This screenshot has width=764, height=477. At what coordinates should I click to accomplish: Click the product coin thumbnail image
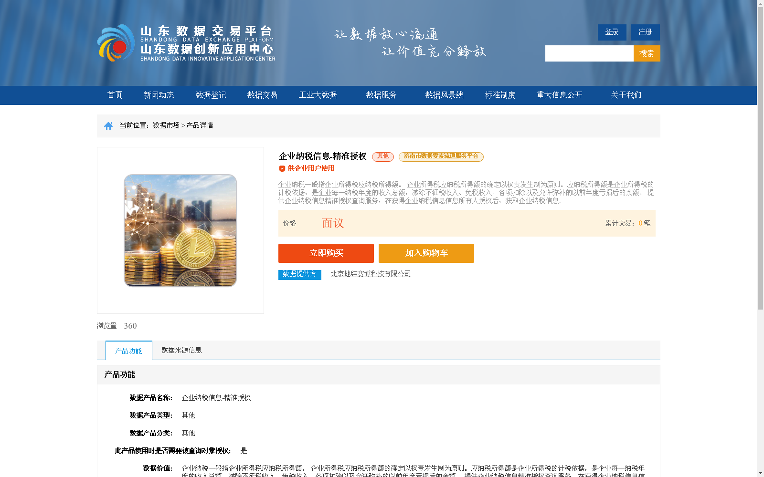(180, 230)
